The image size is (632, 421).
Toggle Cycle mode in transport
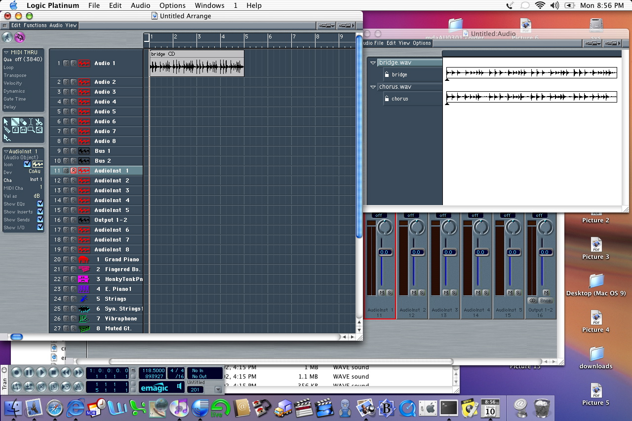pyautogui.click(x=17, y=386)
